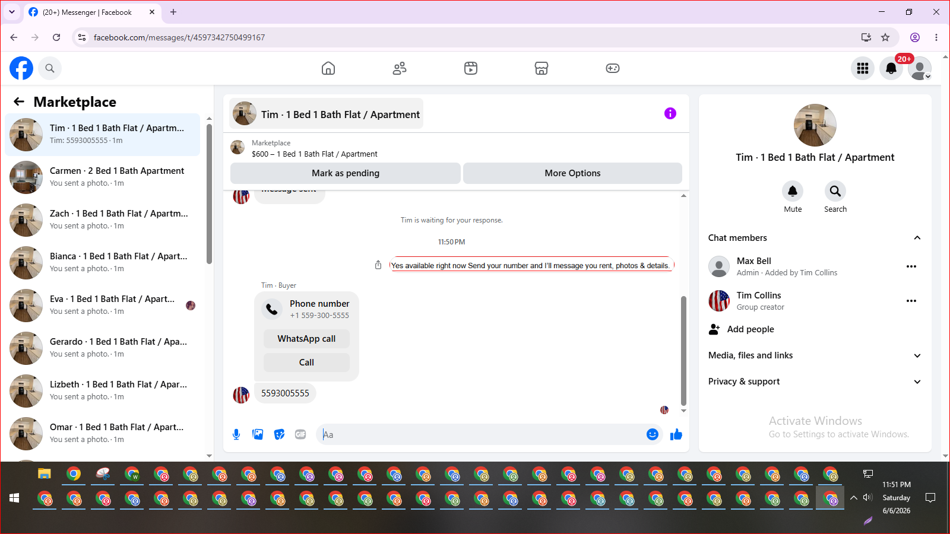The height and width of the screenshot is (534, 950).
Task: Click the conversation list scrollbar
Action: (209, 193)
